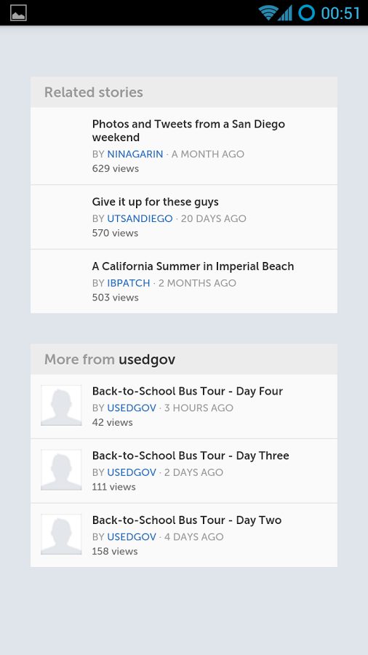Screen dimensions: 368x655
Task: Tap the Wi-Fi status icon
Action: coord(268,13)
